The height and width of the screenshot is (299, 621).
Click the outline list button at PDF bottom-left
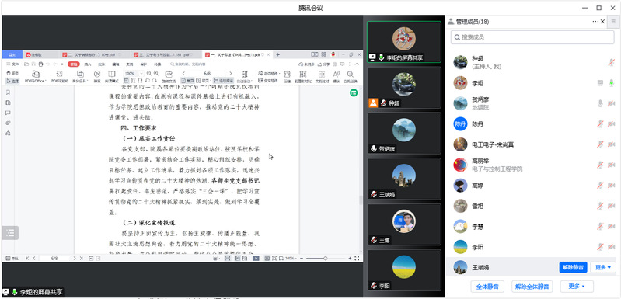[x=10, y=233]
